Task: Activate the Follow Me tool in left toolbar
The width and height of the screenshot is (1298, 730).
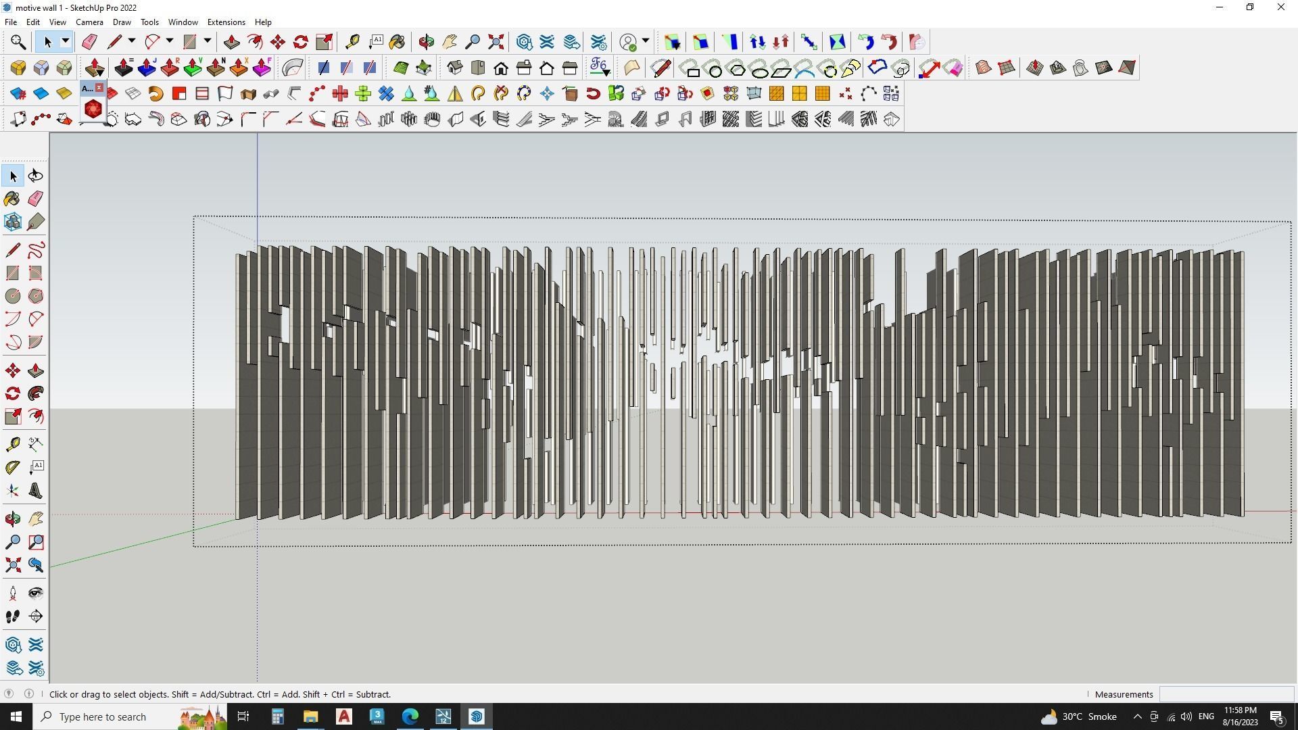Action: coord(36,394)
